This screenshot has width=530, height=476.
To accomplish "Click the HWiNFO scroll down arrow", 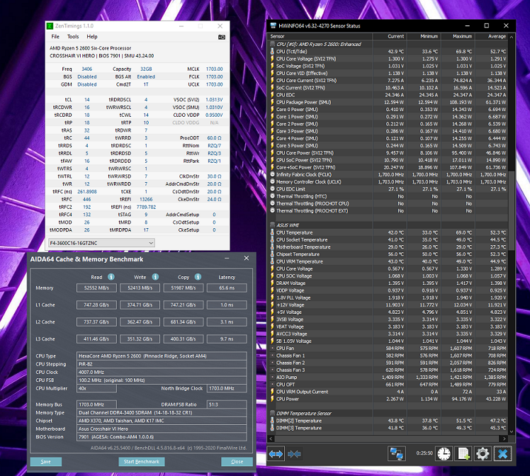I will click(x=512, y=431).
